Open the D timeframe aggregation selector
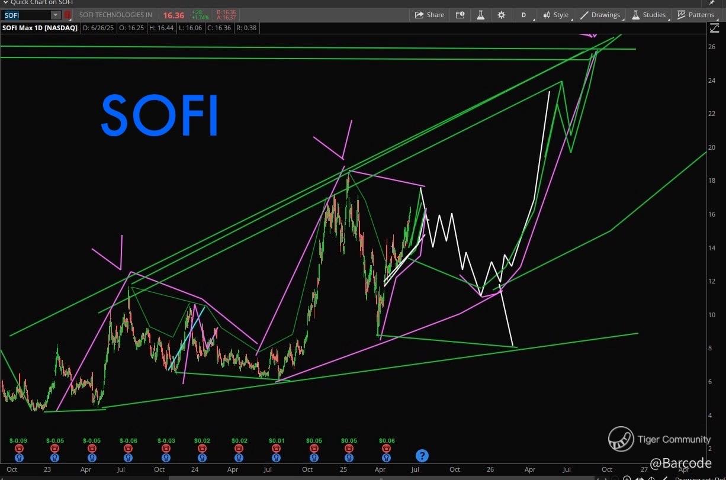 [523, 15]
